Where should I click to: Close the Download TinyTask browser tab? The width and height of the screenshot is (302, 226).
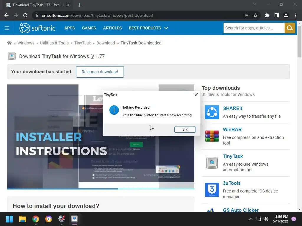(x=68, y=5)
